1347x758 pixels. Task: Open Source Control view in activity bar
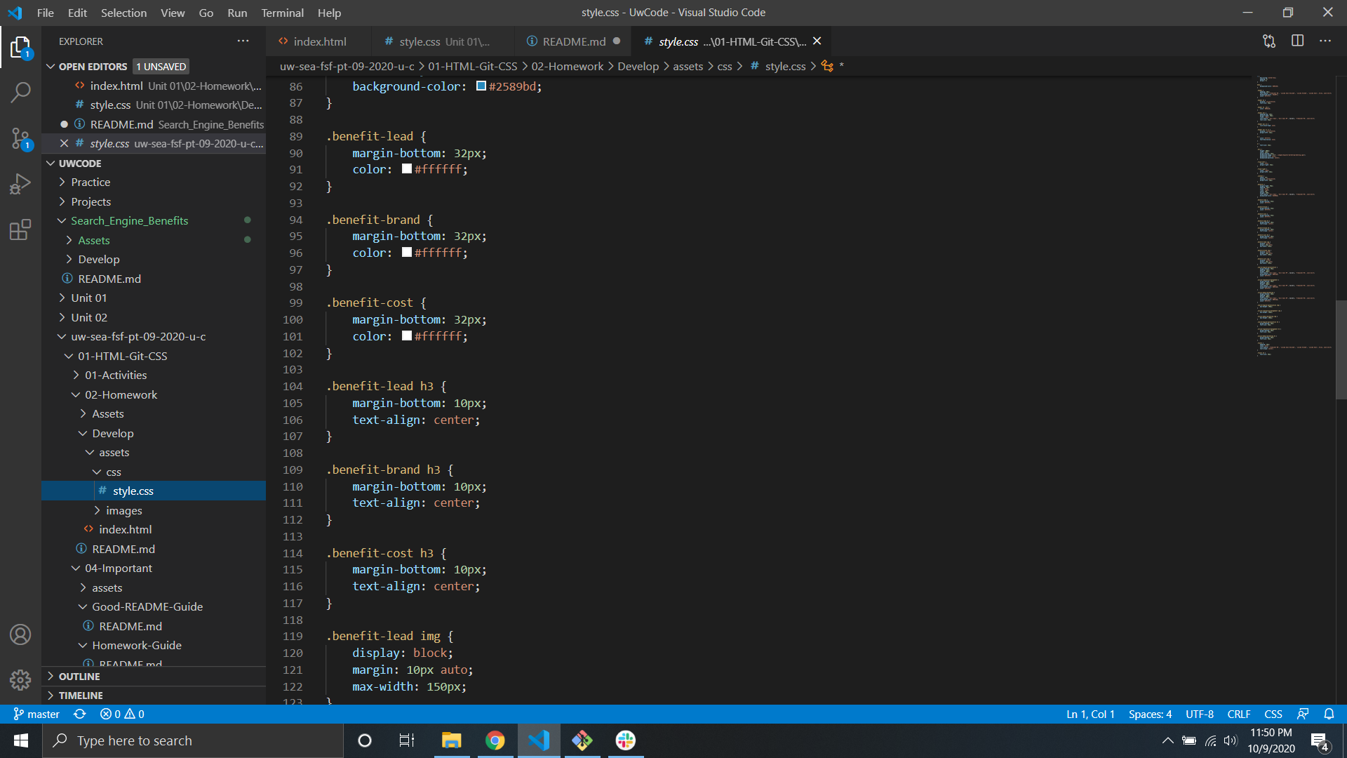coord(21,138)
